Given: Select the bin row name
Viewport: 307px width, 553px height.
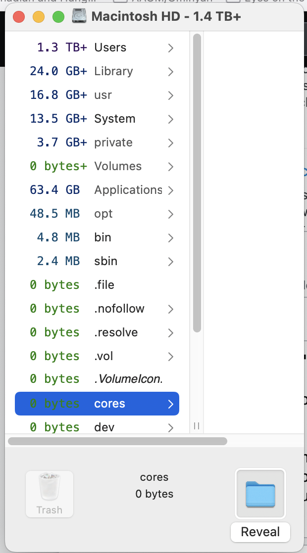Looking at the screenshot, I should [102, 237].
